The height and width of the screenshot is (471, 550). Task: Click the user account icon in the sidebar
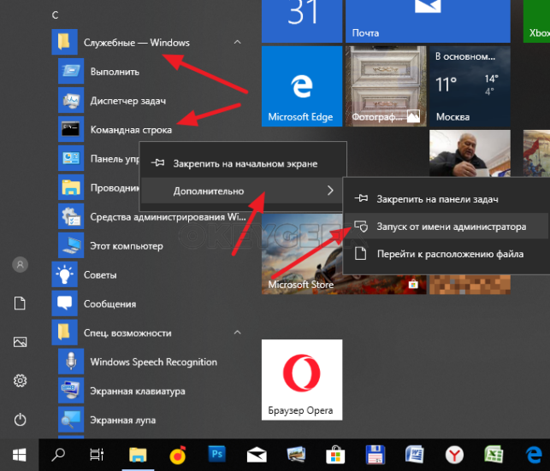pyautogui.click(x=20, y=265)
